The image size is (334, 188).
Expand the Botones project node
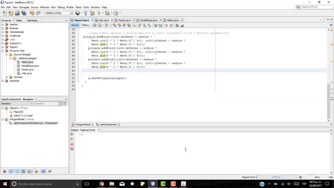click(3, 28)
